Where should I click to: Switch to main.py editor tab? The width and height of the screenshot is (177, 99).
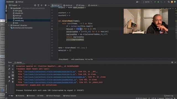(56, 5)
